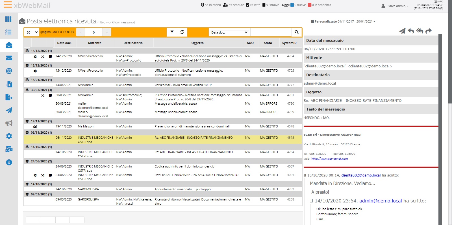The width and height of the screenshot is (452, 225).
Task: Select xbWebMail invio email di verifica SMTP row
Action: tap(163, 85)
